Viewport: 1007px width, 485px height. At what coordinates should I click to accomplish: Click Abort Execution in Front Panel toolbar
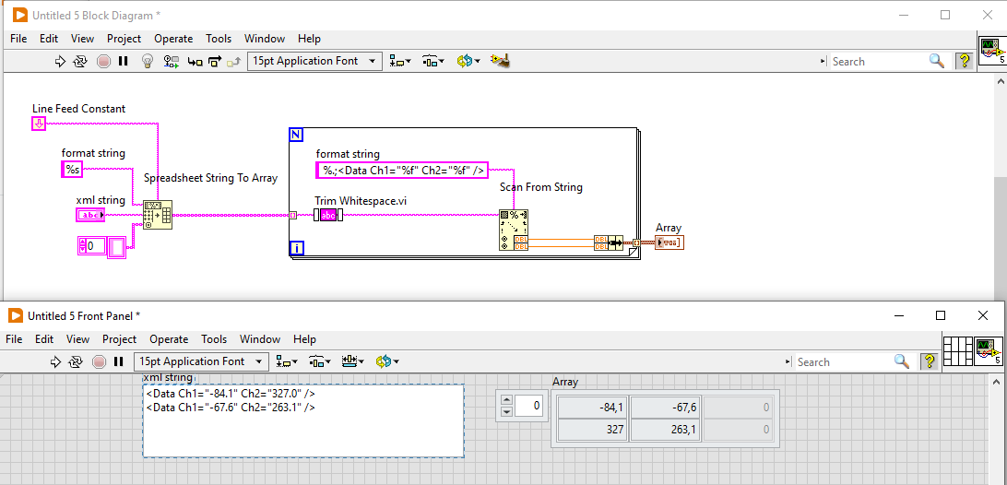(x=99, y=361)
